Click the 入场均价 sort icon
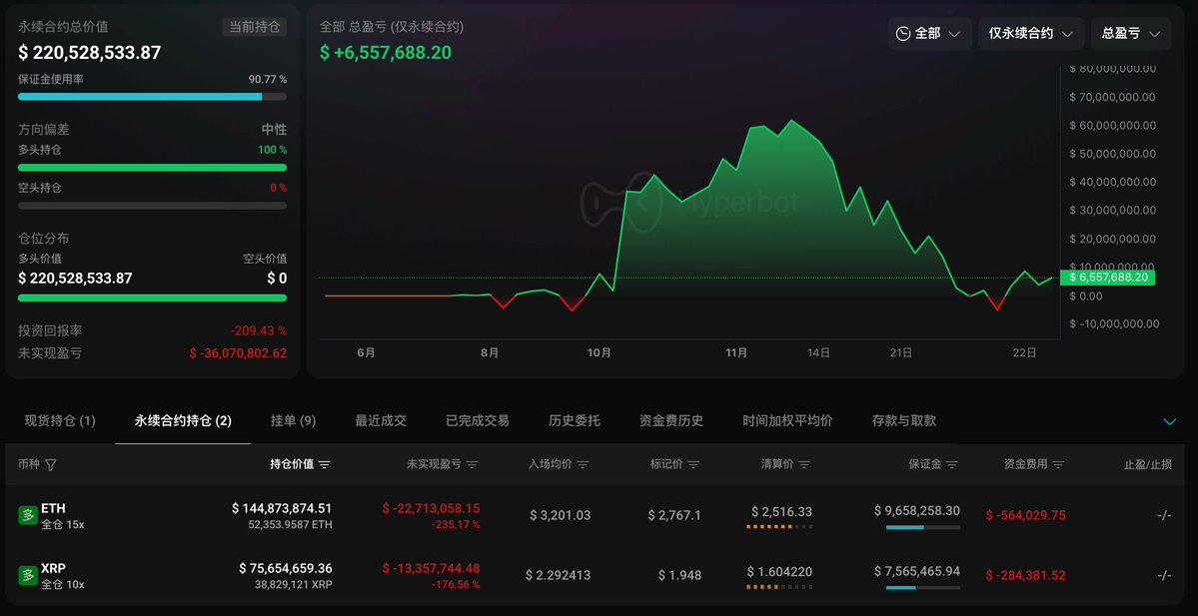Image resolution: width=1198 pixels, height=616 pixels. coord(583,465)
